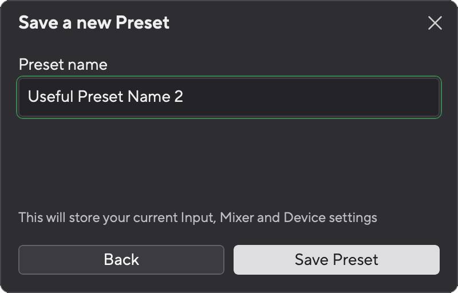Store current settings via Save Preset
This screenshot has height=293, width=458.
336,260
